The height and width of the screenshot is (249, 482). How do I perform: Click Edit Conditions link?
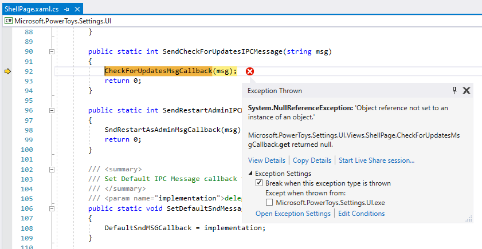point(362,214)
